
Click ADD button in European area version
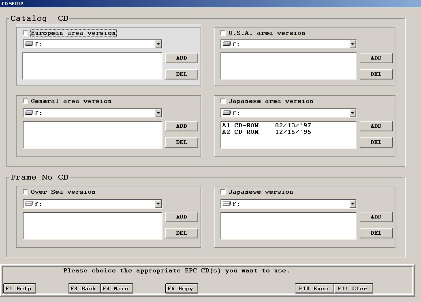(182, 58)
